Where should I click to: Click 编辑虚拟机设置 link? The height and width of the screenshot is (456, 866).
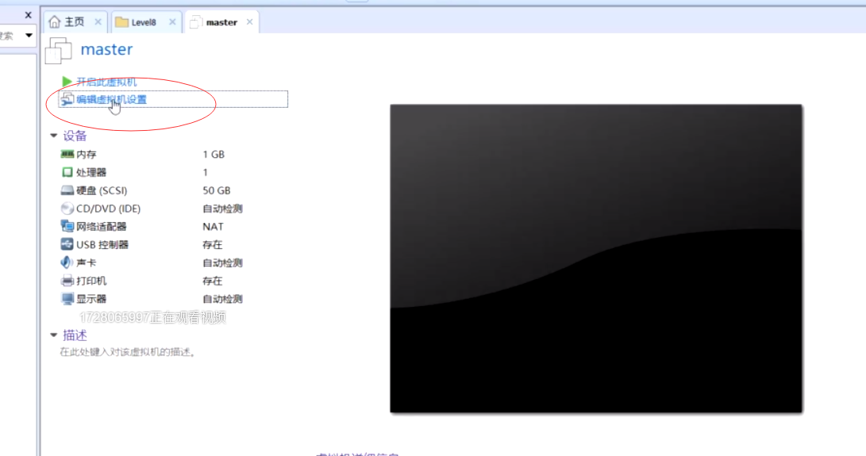click(x=112, y=99)
